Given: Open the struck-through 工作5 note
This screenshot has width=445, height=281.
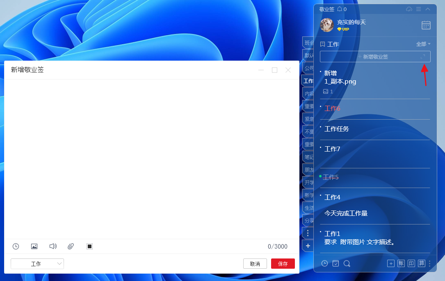Looking at the screenshot, I should [331, 177].
